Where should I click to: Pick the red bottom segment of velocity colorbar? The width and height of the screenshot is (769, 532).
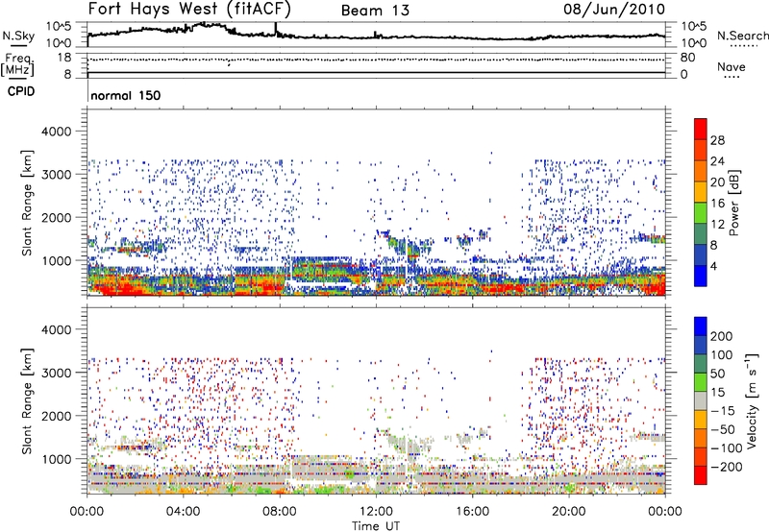(x=701, y=475)
